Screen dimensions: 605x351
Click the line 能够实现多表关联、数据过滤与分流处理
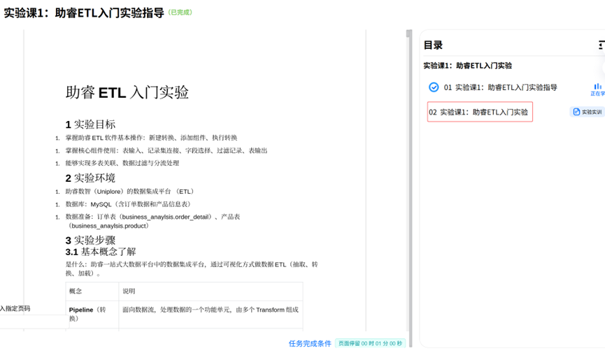[x=122, y=163]
